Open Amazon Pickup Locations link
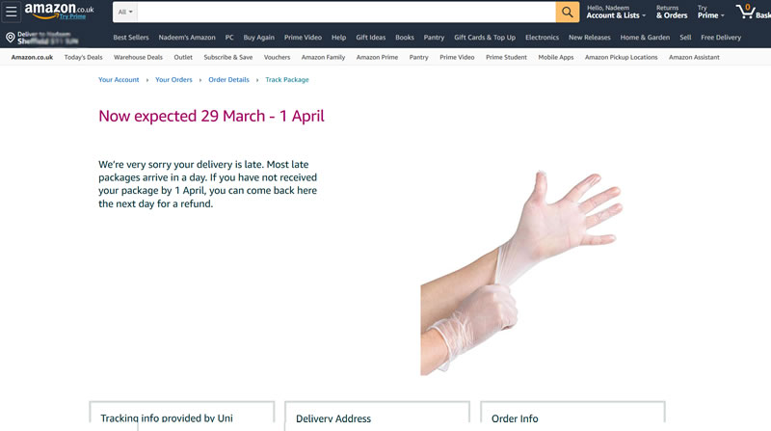 point(621,57)
